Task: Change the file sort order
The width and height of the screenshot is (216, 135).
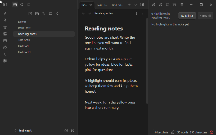Action: 44,14
